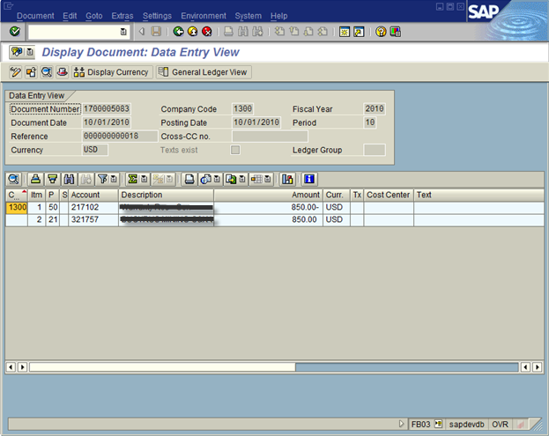Tick the Texts exist checkbox

tap(235, 150)
